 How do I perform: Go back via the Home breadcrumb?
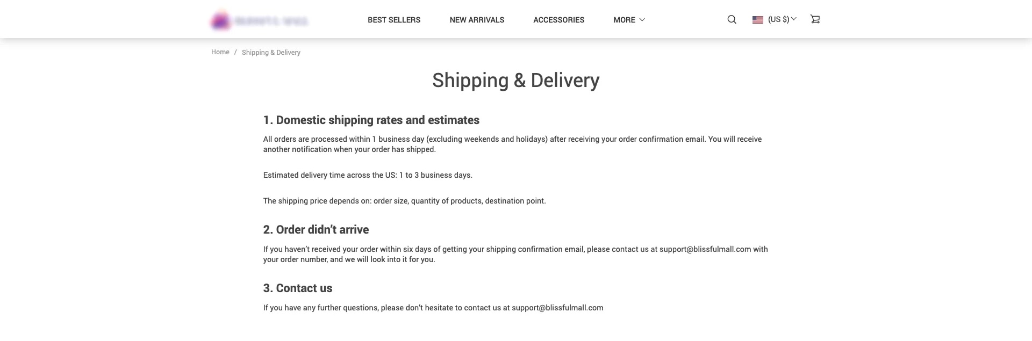(220, 52)
